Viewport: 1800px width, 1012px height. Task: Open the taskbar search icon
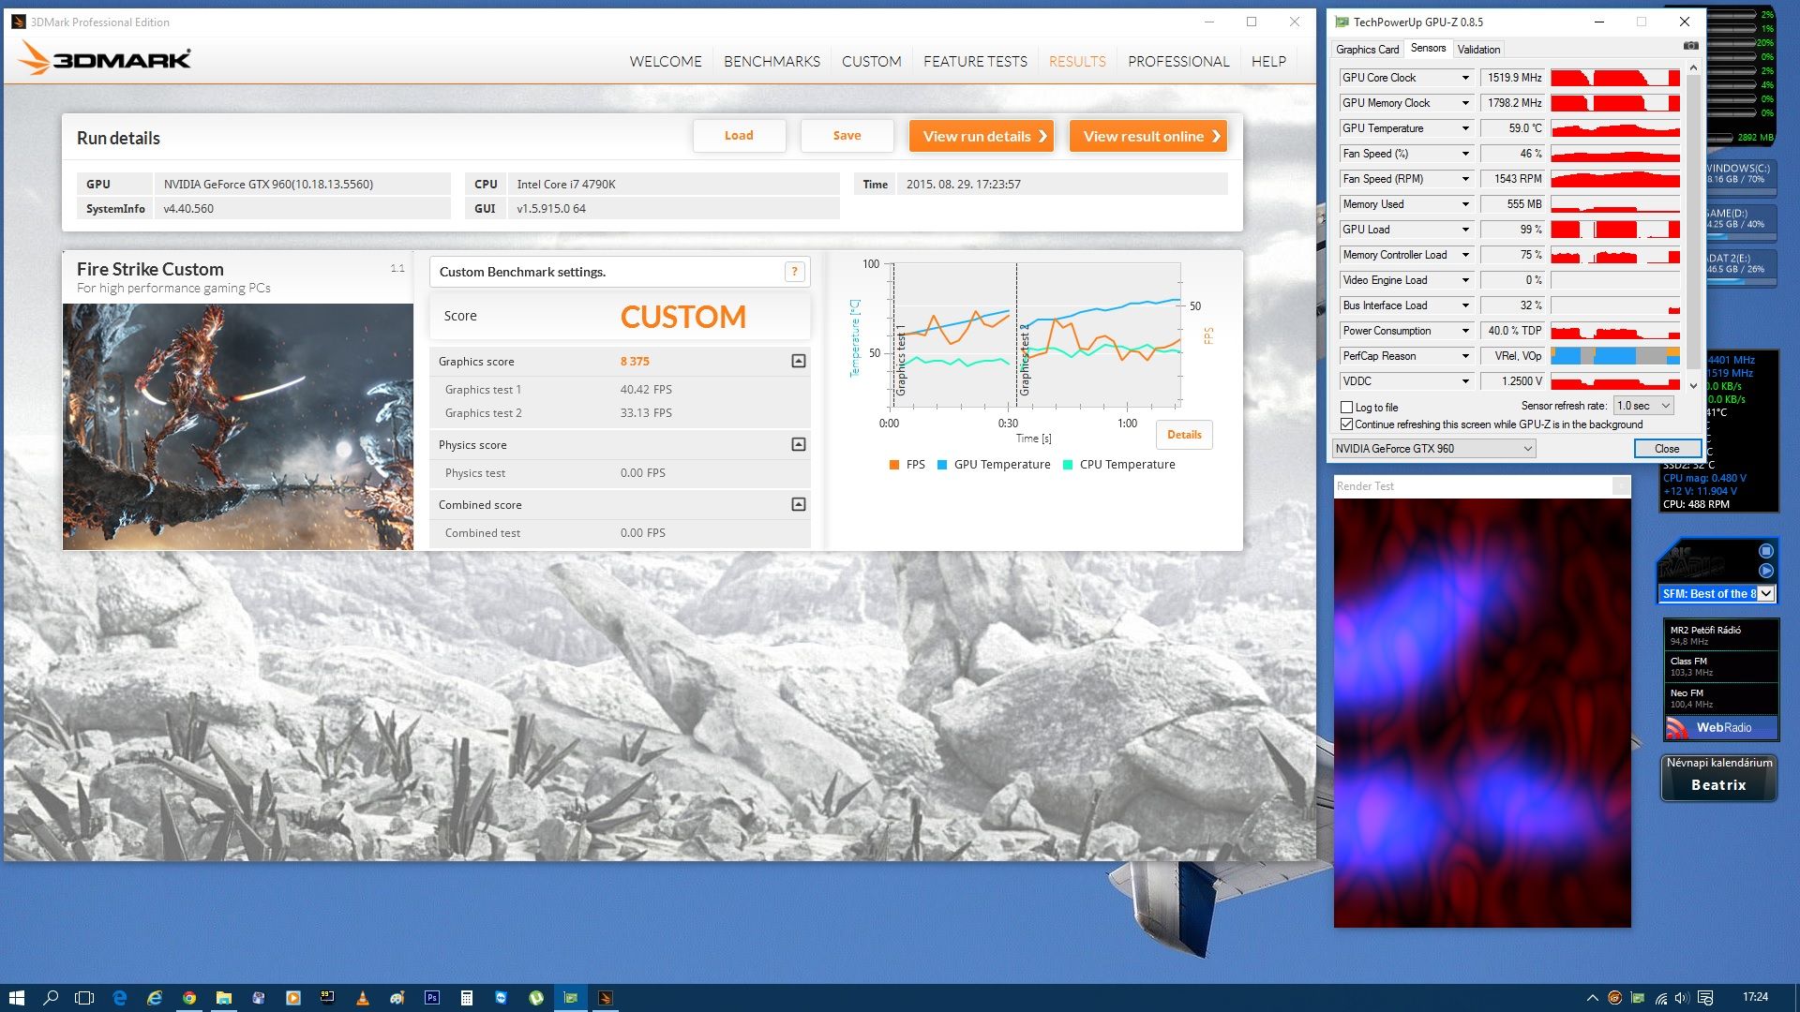(x=51, y=998)
